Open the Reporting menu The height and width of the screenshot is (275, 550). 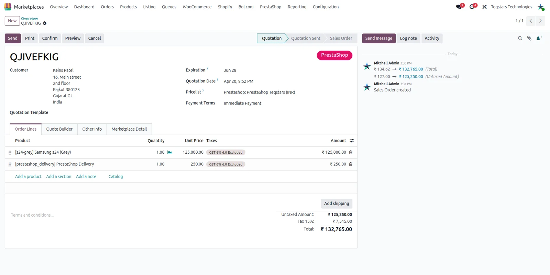(x=297, y=7)
